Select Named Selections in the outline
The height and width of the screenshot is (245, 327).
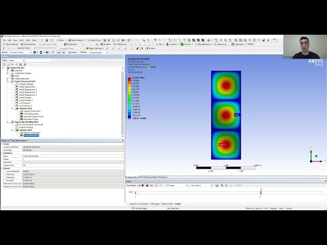[22, 79]
